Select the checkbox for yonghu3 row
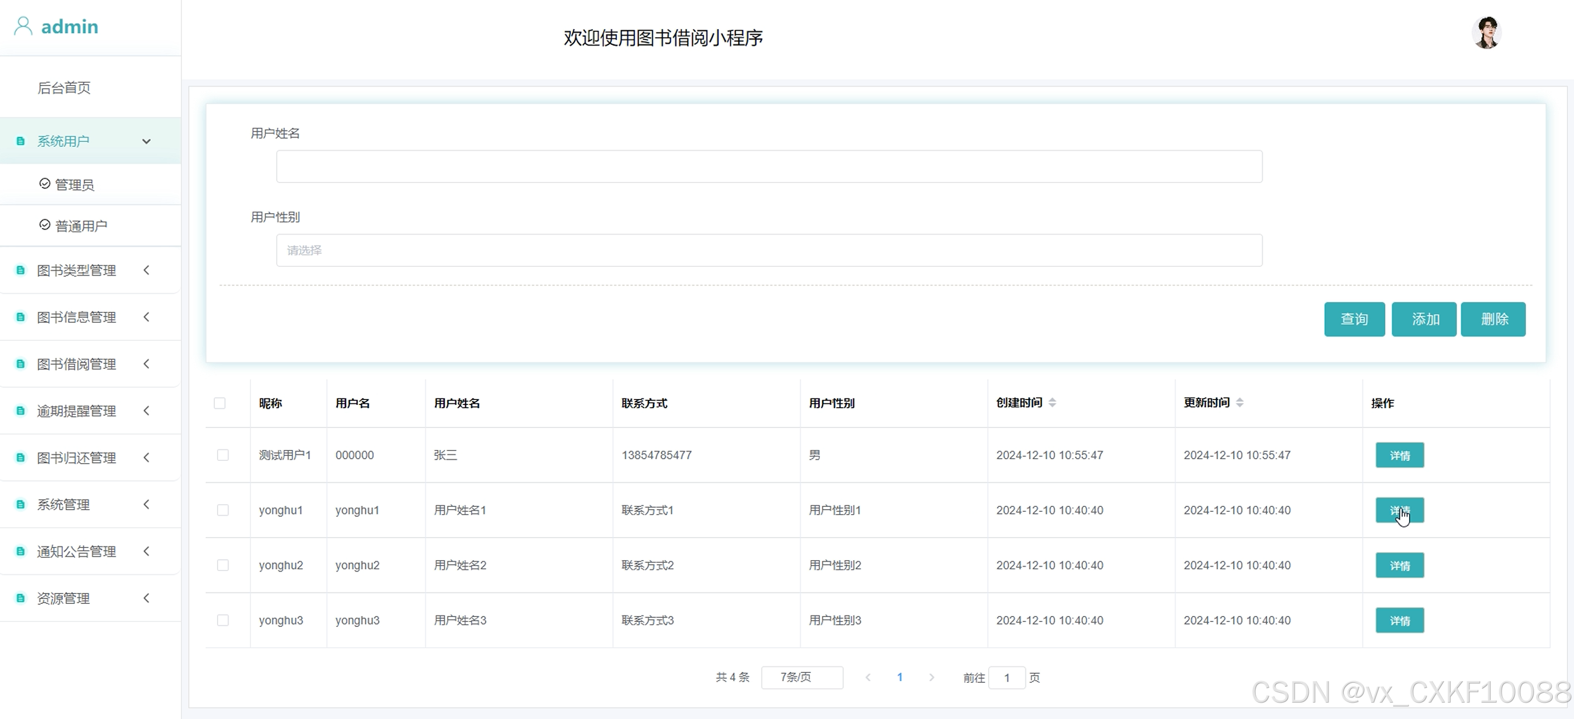This screenshot has width=1574, height=719. pos(223,620)
